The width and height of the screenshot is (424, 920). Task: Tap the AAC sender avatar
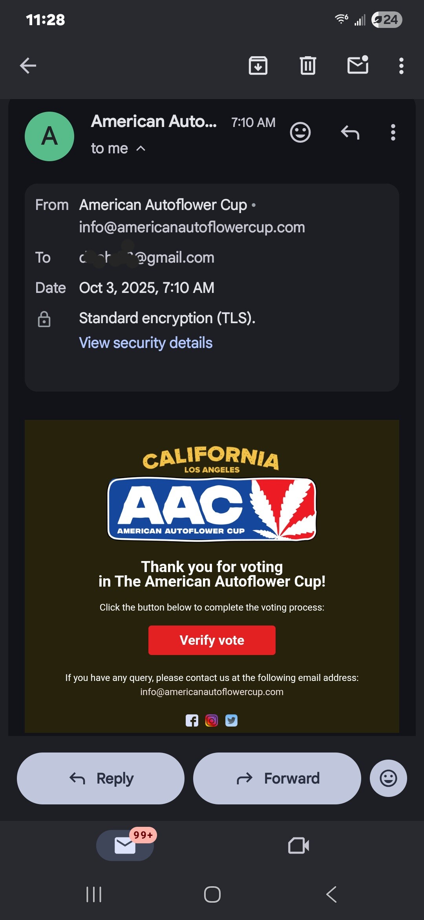tap(49, 136)
